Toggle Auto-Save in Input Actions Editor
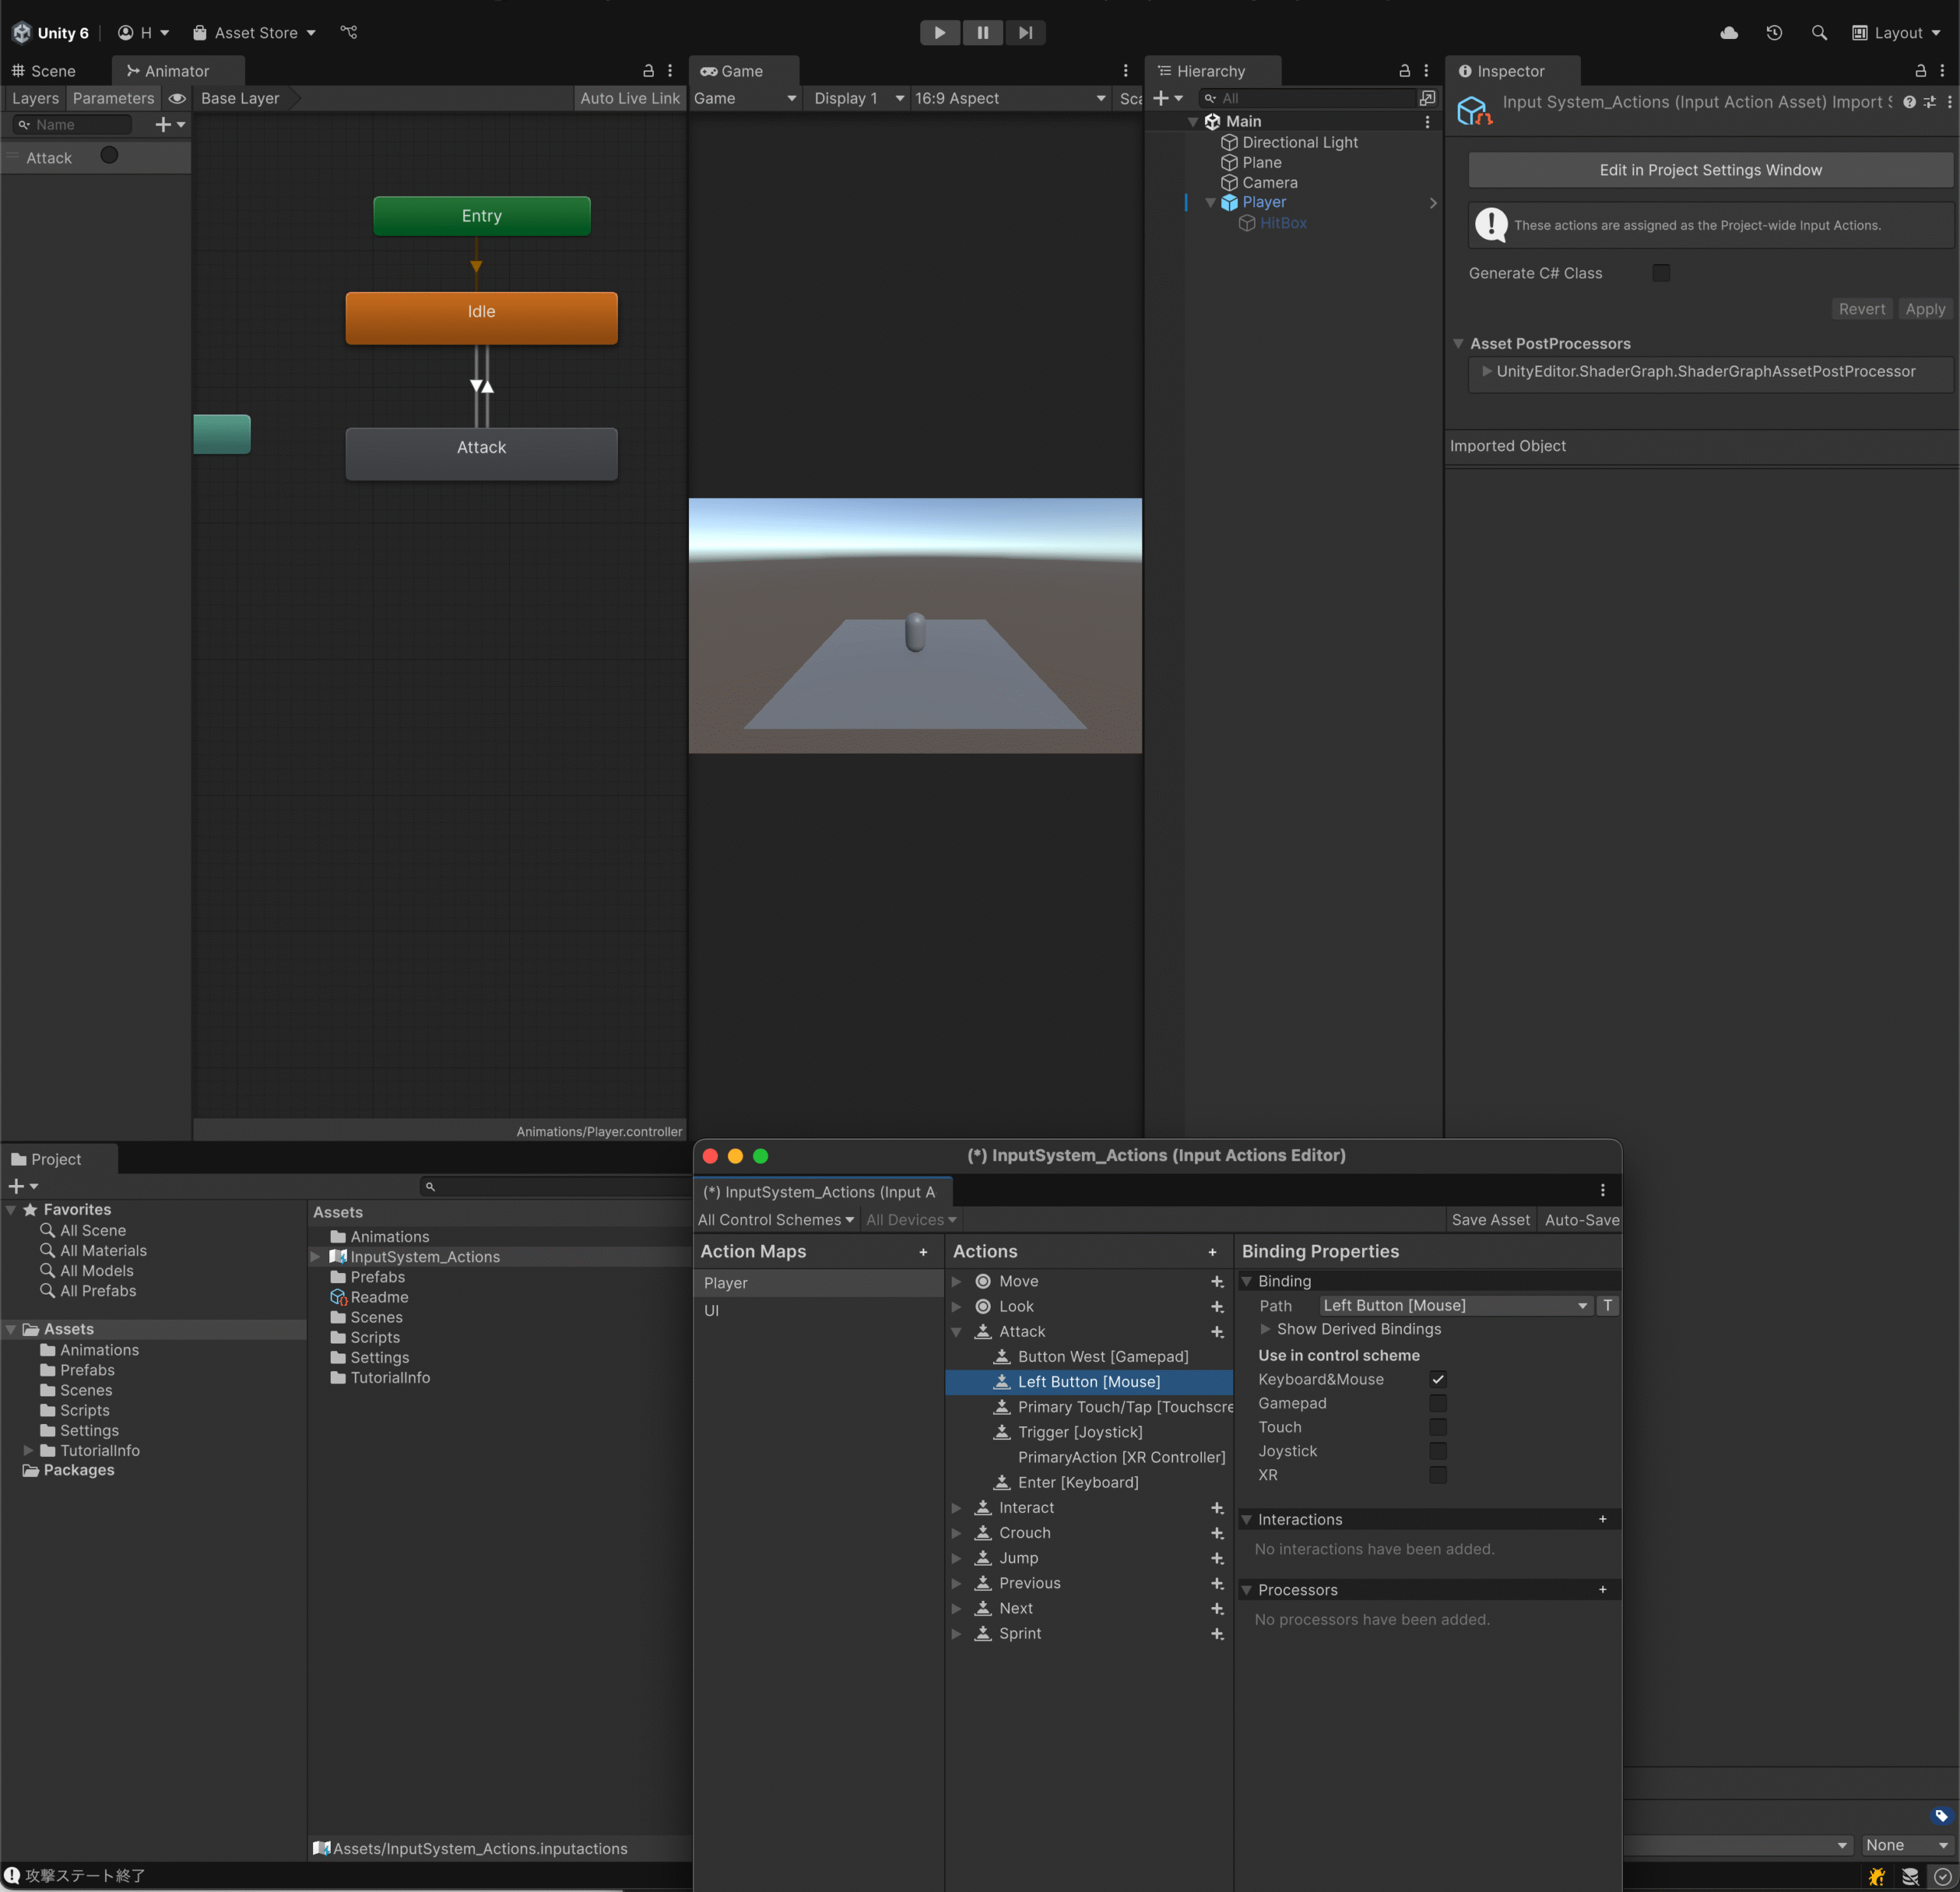Screen dimensions: 1960x1892 [x=1581, y=1219]
